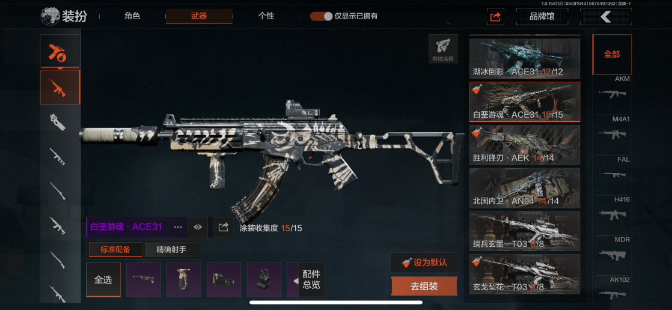Expand more attachments with left arrow
Screen dimensions: 672x310
pyautogui.click(x=296, y=280)
